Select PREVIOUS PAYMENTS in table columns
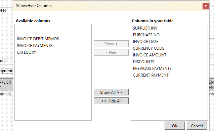Viewport: 214px width, 131px height. point(152,69)
